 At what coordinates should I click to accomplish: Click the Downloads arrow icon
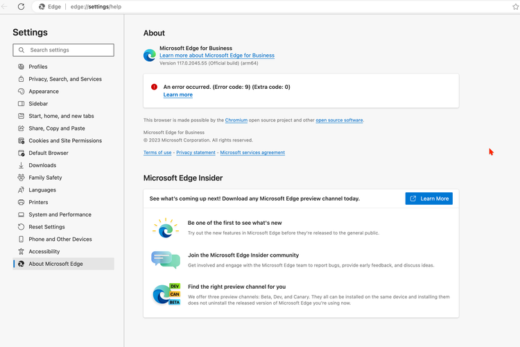[x=21, y=165]
